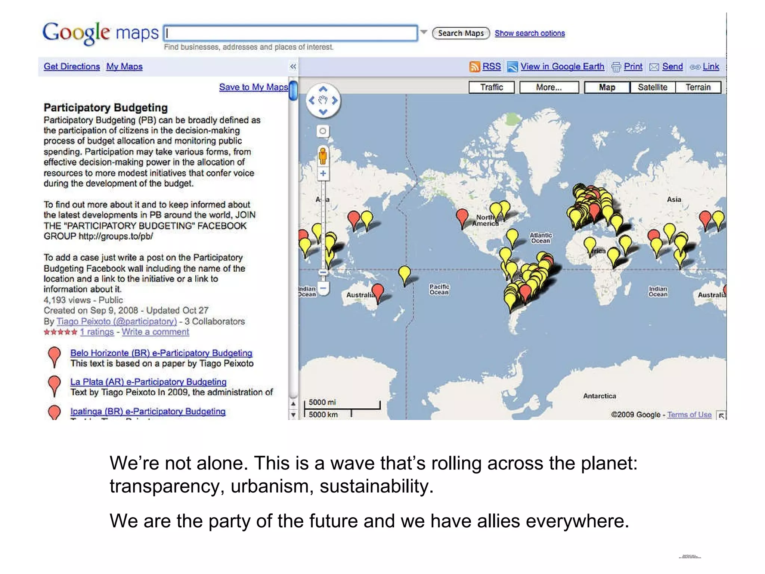Pan map down with the down arrow
The height and width of the screenshot is (574, 765).
323,112
